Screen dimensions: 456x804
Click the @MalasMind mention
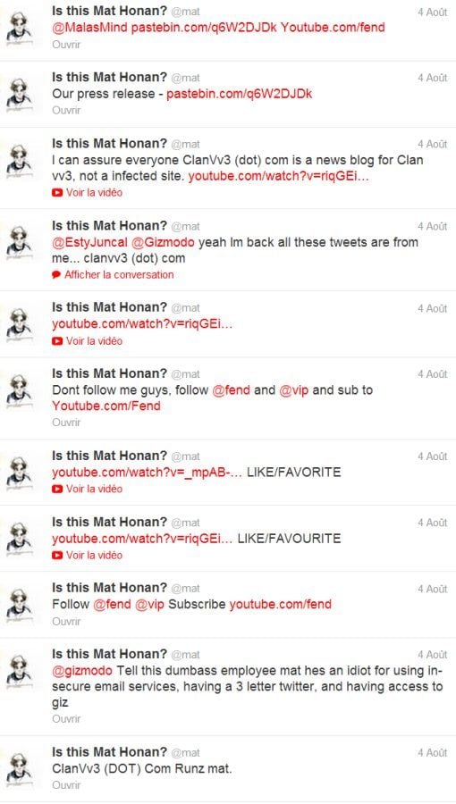[89, 28]
